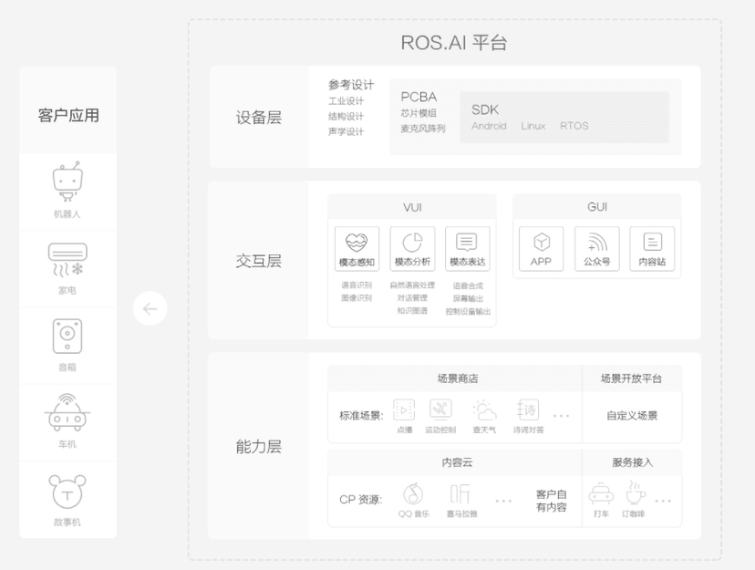This screenshot has height=570, width=755.
Task: Select the 公众号 signal tile
Action: (x=597, y=249)
